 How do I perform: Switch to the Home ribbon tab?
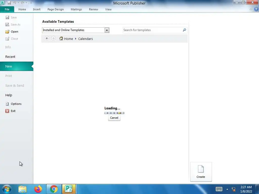[x=22, y=9]
